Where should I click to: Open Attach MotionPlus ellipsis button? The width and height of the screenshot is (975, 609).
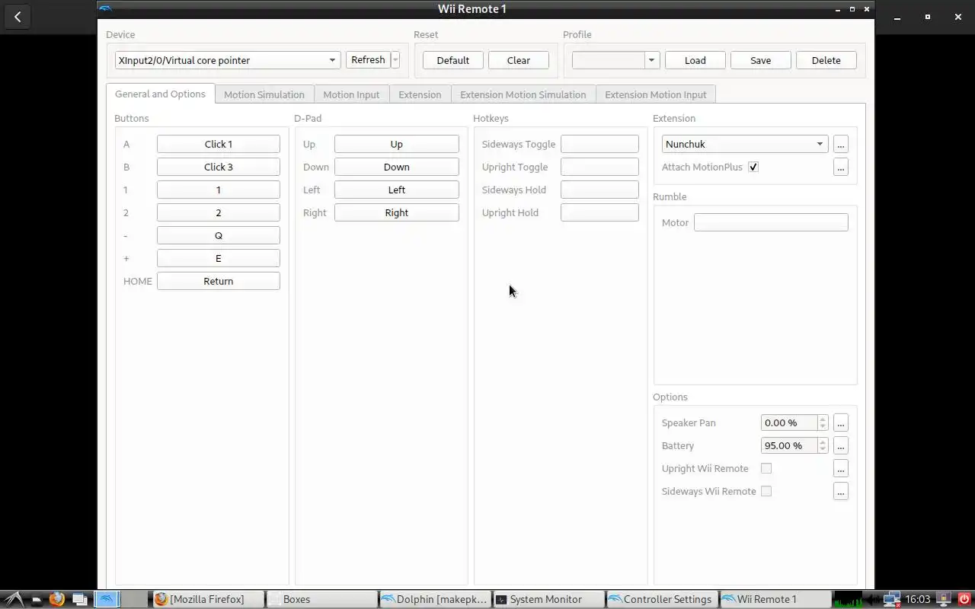(841, 167)
